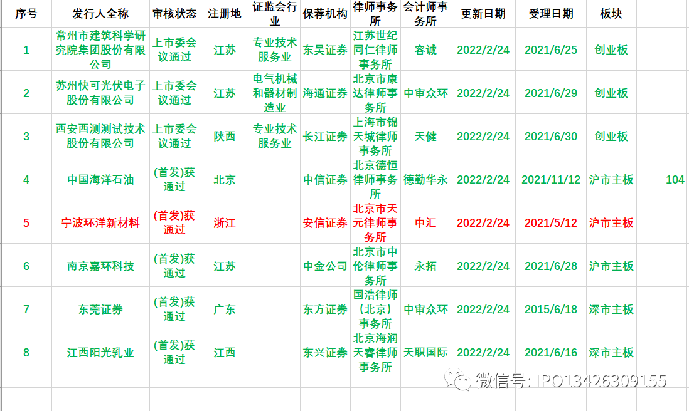Click law firm cell 国浩律师（北京）事务所
Screen dimensions: 689x411
(375, 309)
